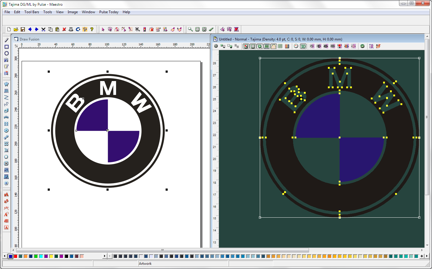Image resolution: width=432 pixels, height=269 pixels.
Task: Toggle the grid display button
Action: pyautogui.click(x=280, y=46)
